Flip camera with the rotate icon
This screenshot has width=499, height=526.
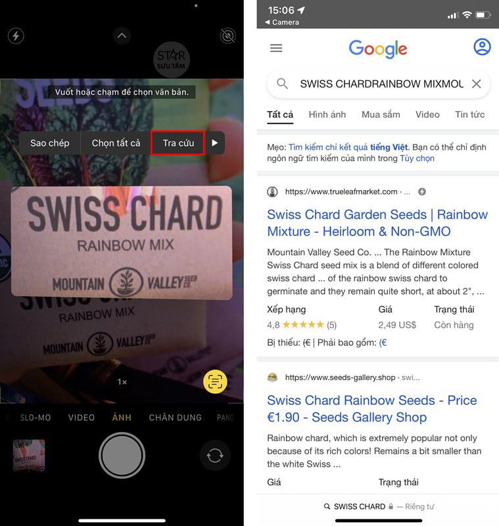(214, 456)
